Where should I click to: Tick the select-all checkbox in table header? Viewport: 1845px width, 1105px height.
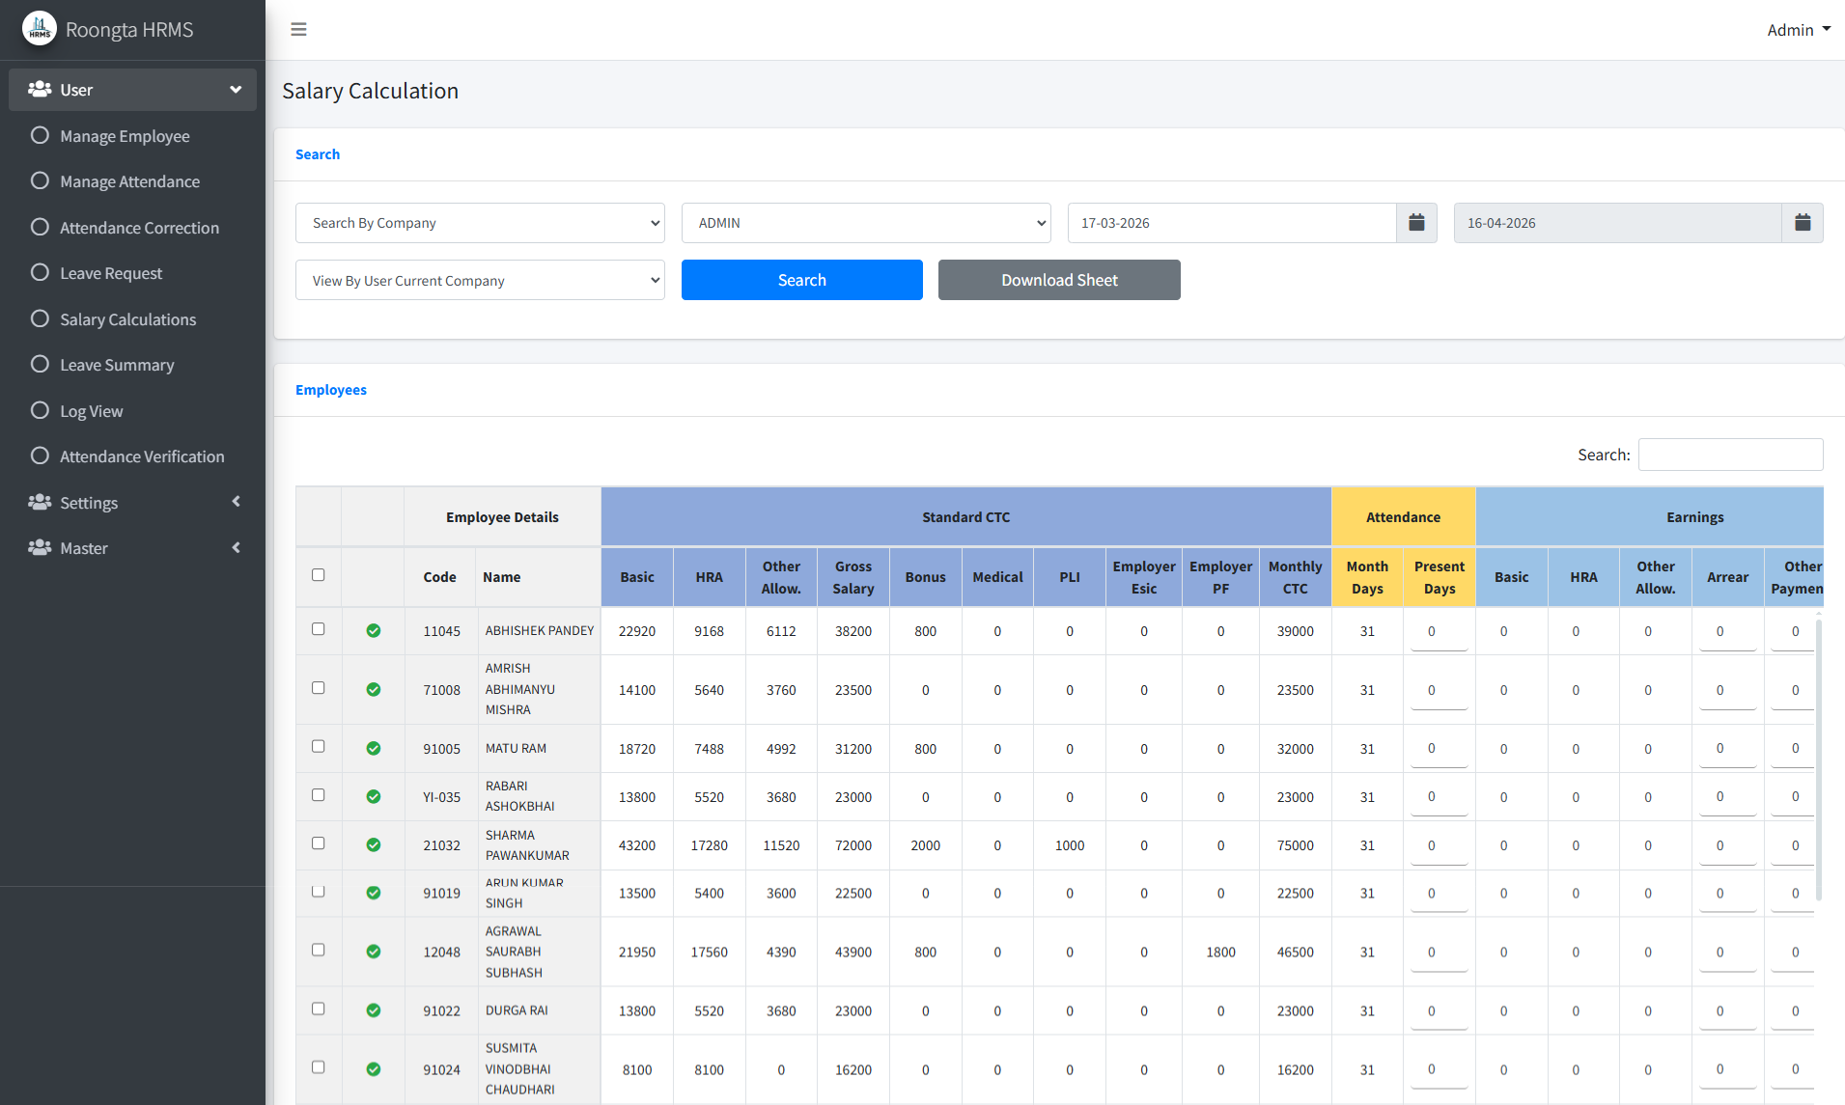pyautogui.click(x=319, y=575)
